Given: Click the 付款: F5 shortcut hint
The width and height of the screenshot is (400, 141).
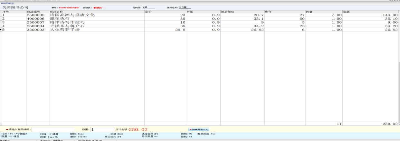Looking at the screenshot, I should (14, 134).
